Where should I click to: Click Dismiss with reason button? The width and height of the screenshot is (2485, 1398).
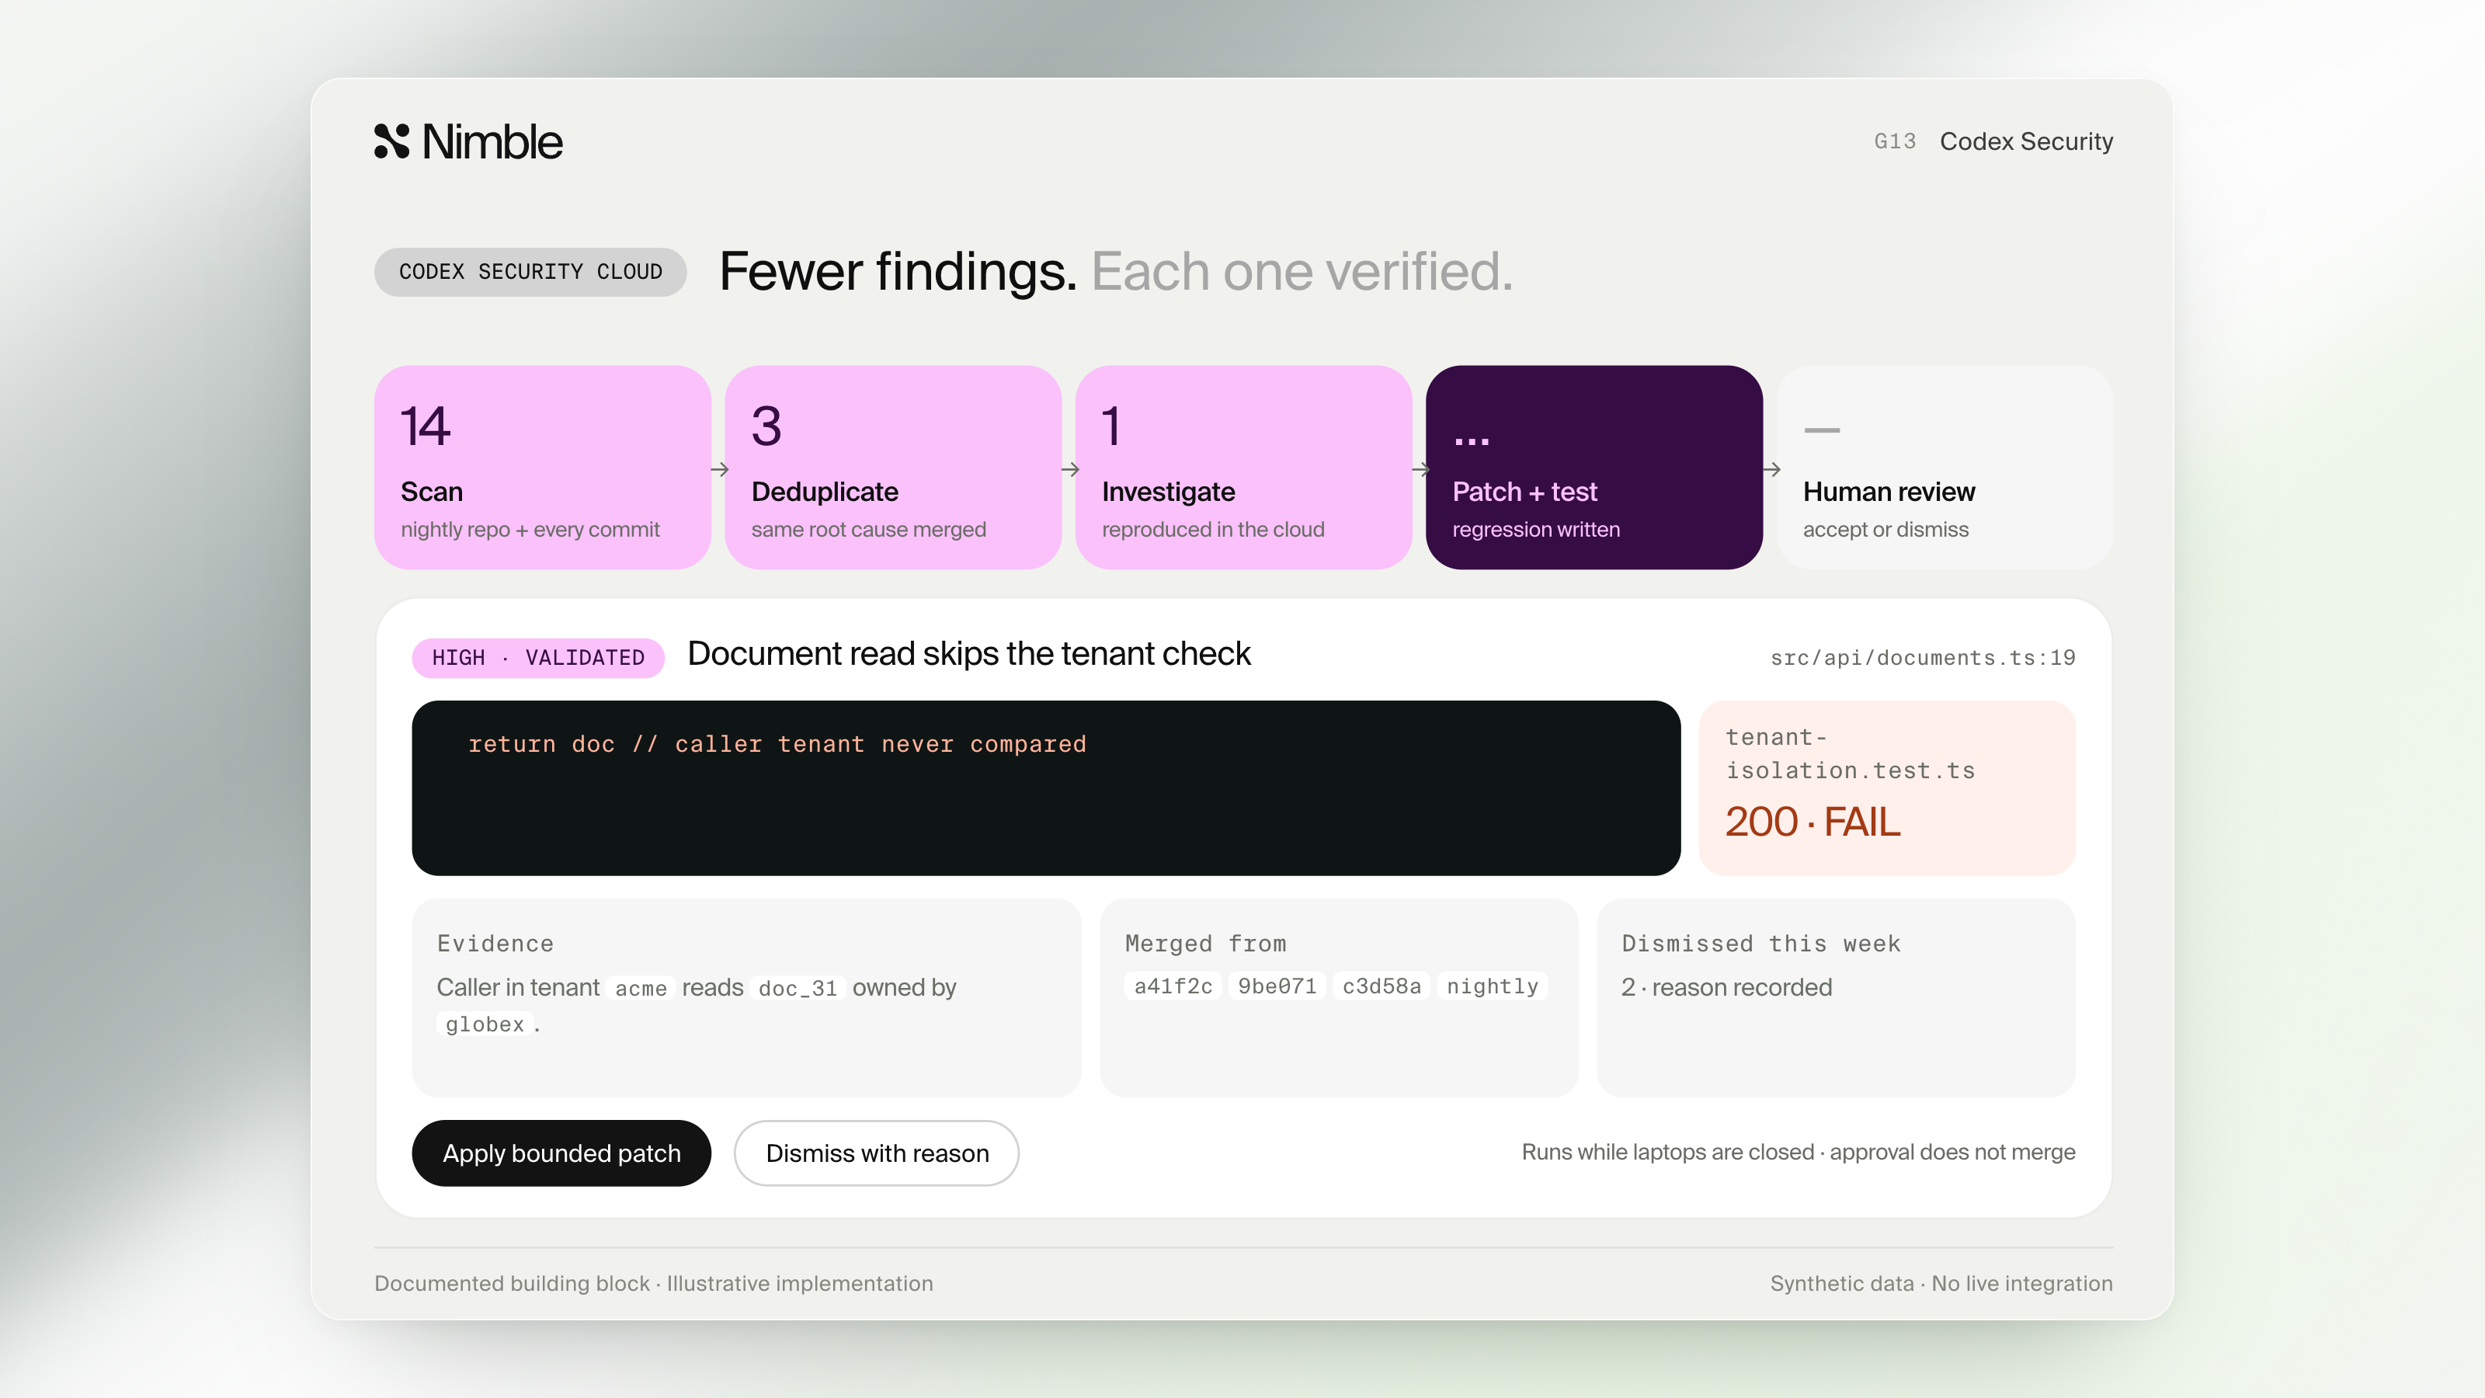pos(877,1153)
